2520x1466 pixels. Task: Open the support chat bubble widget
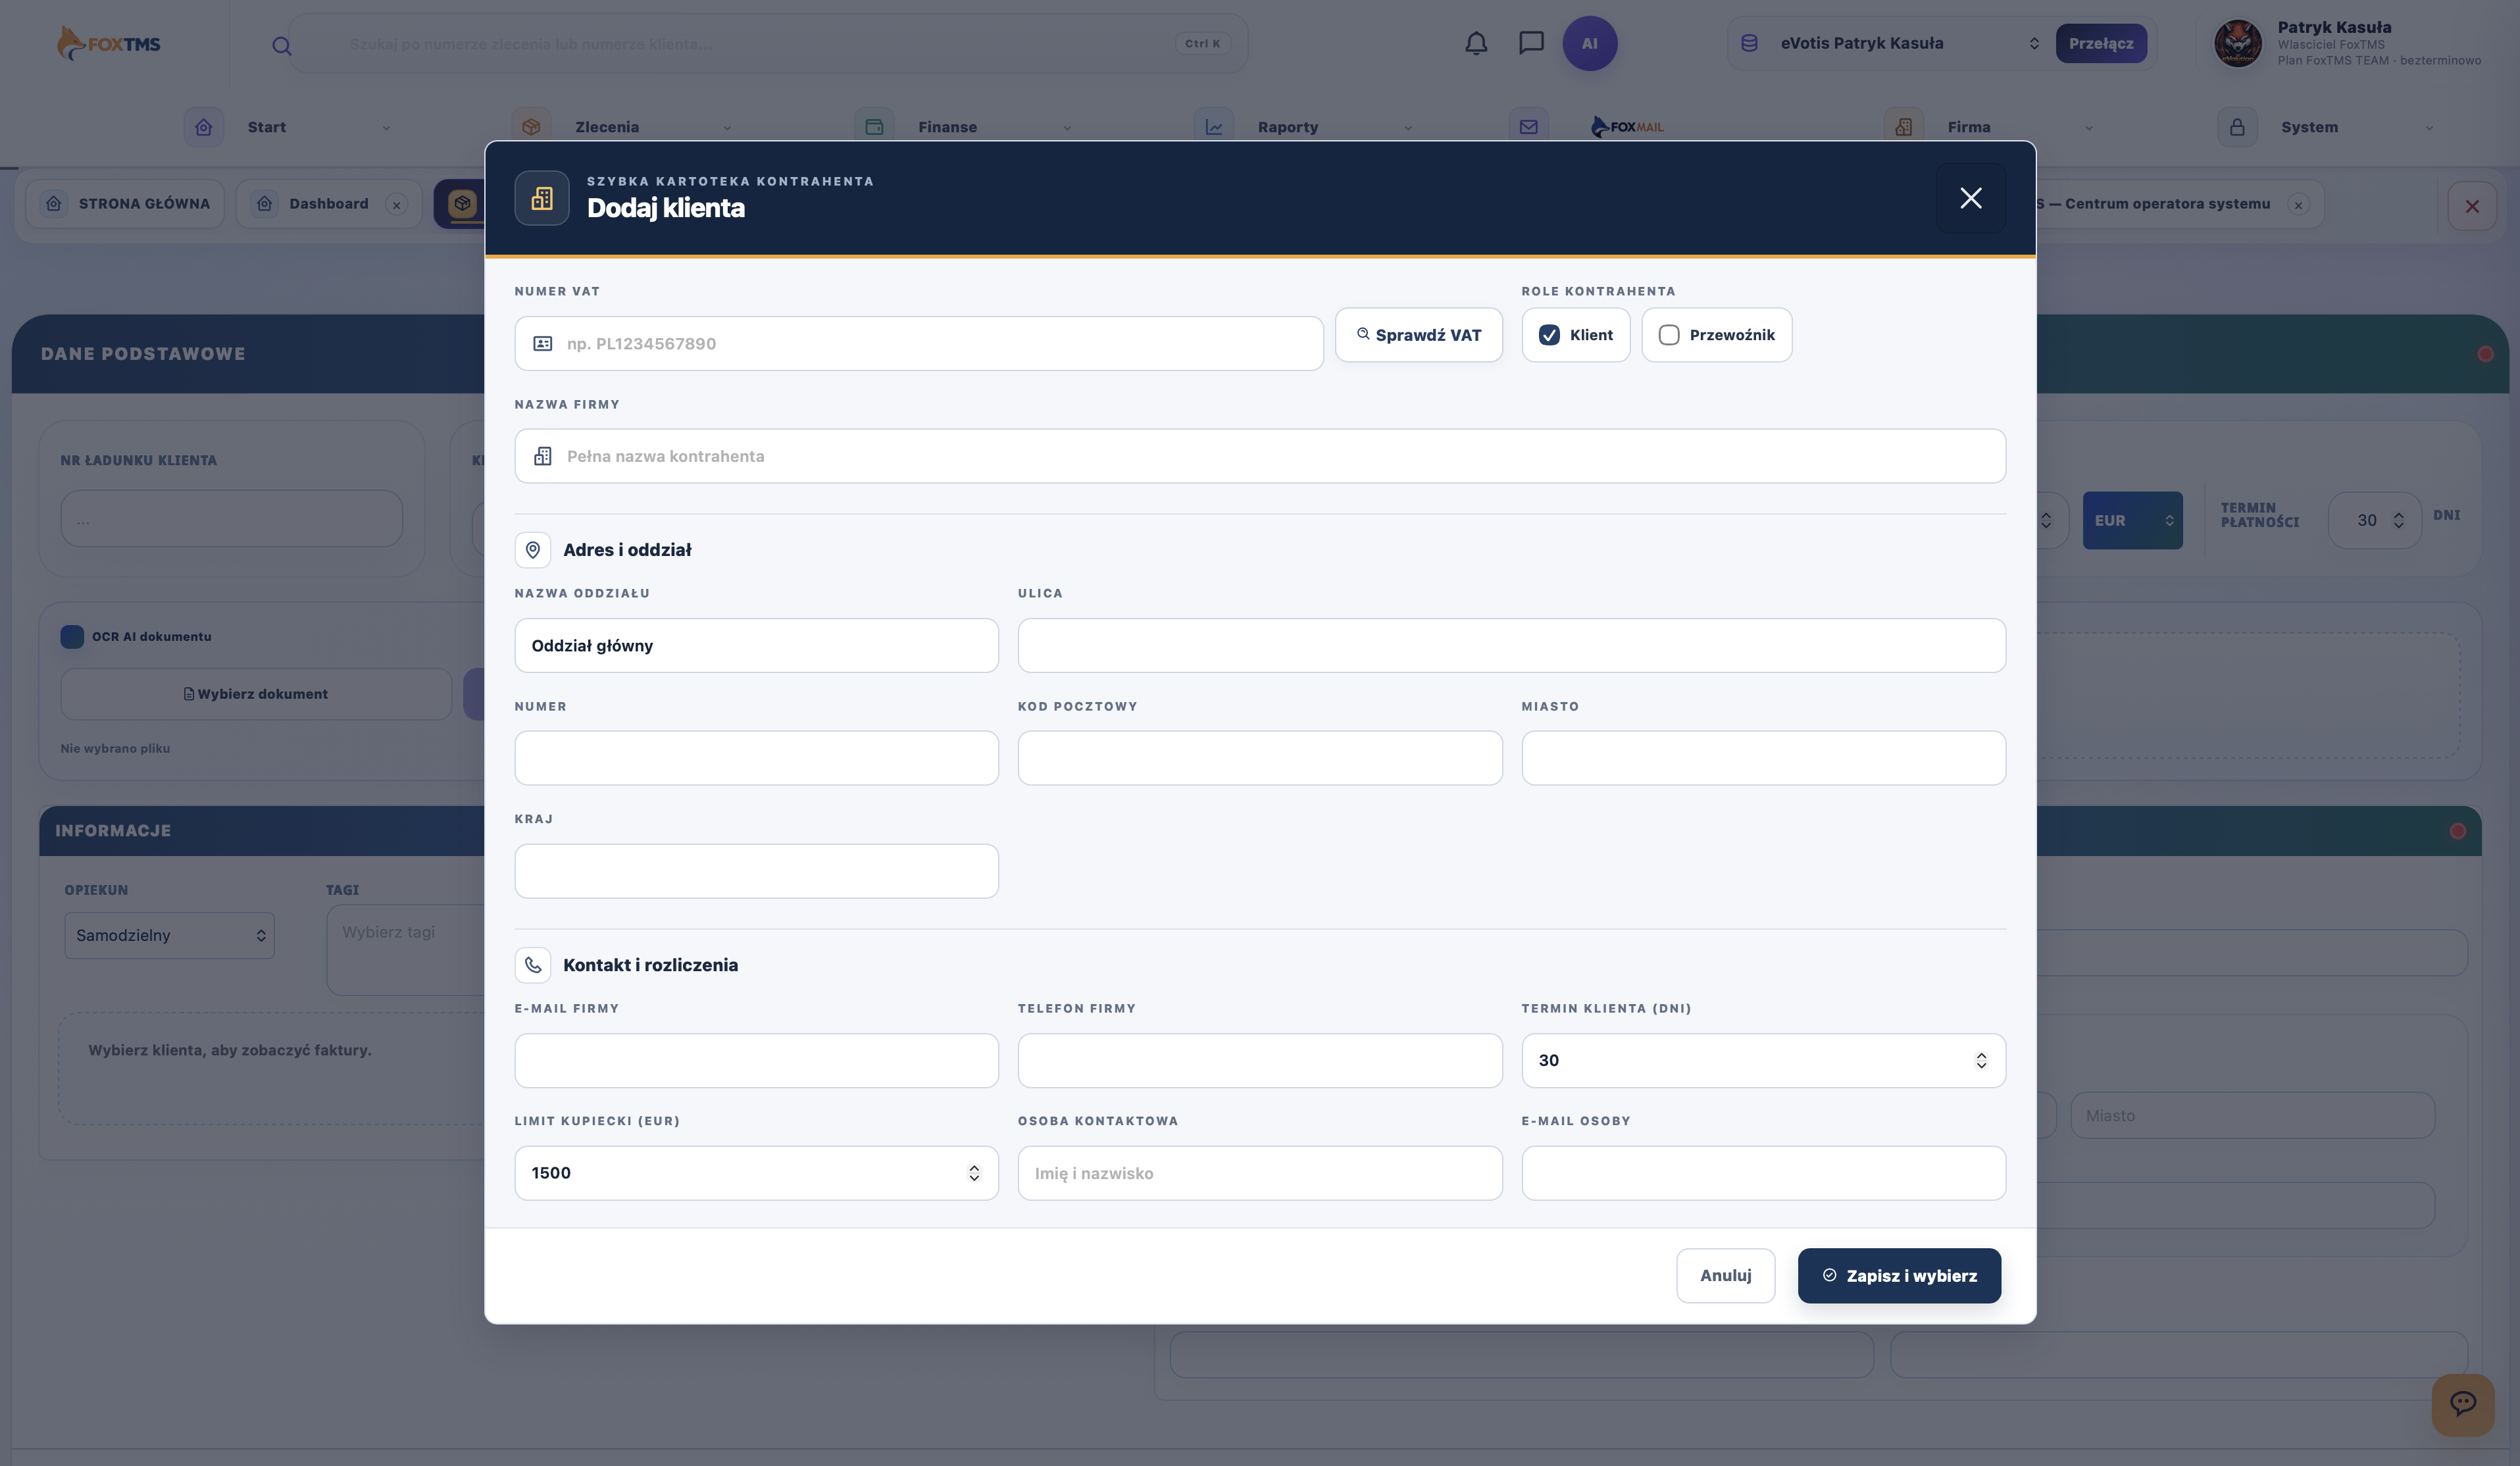2463,1404
